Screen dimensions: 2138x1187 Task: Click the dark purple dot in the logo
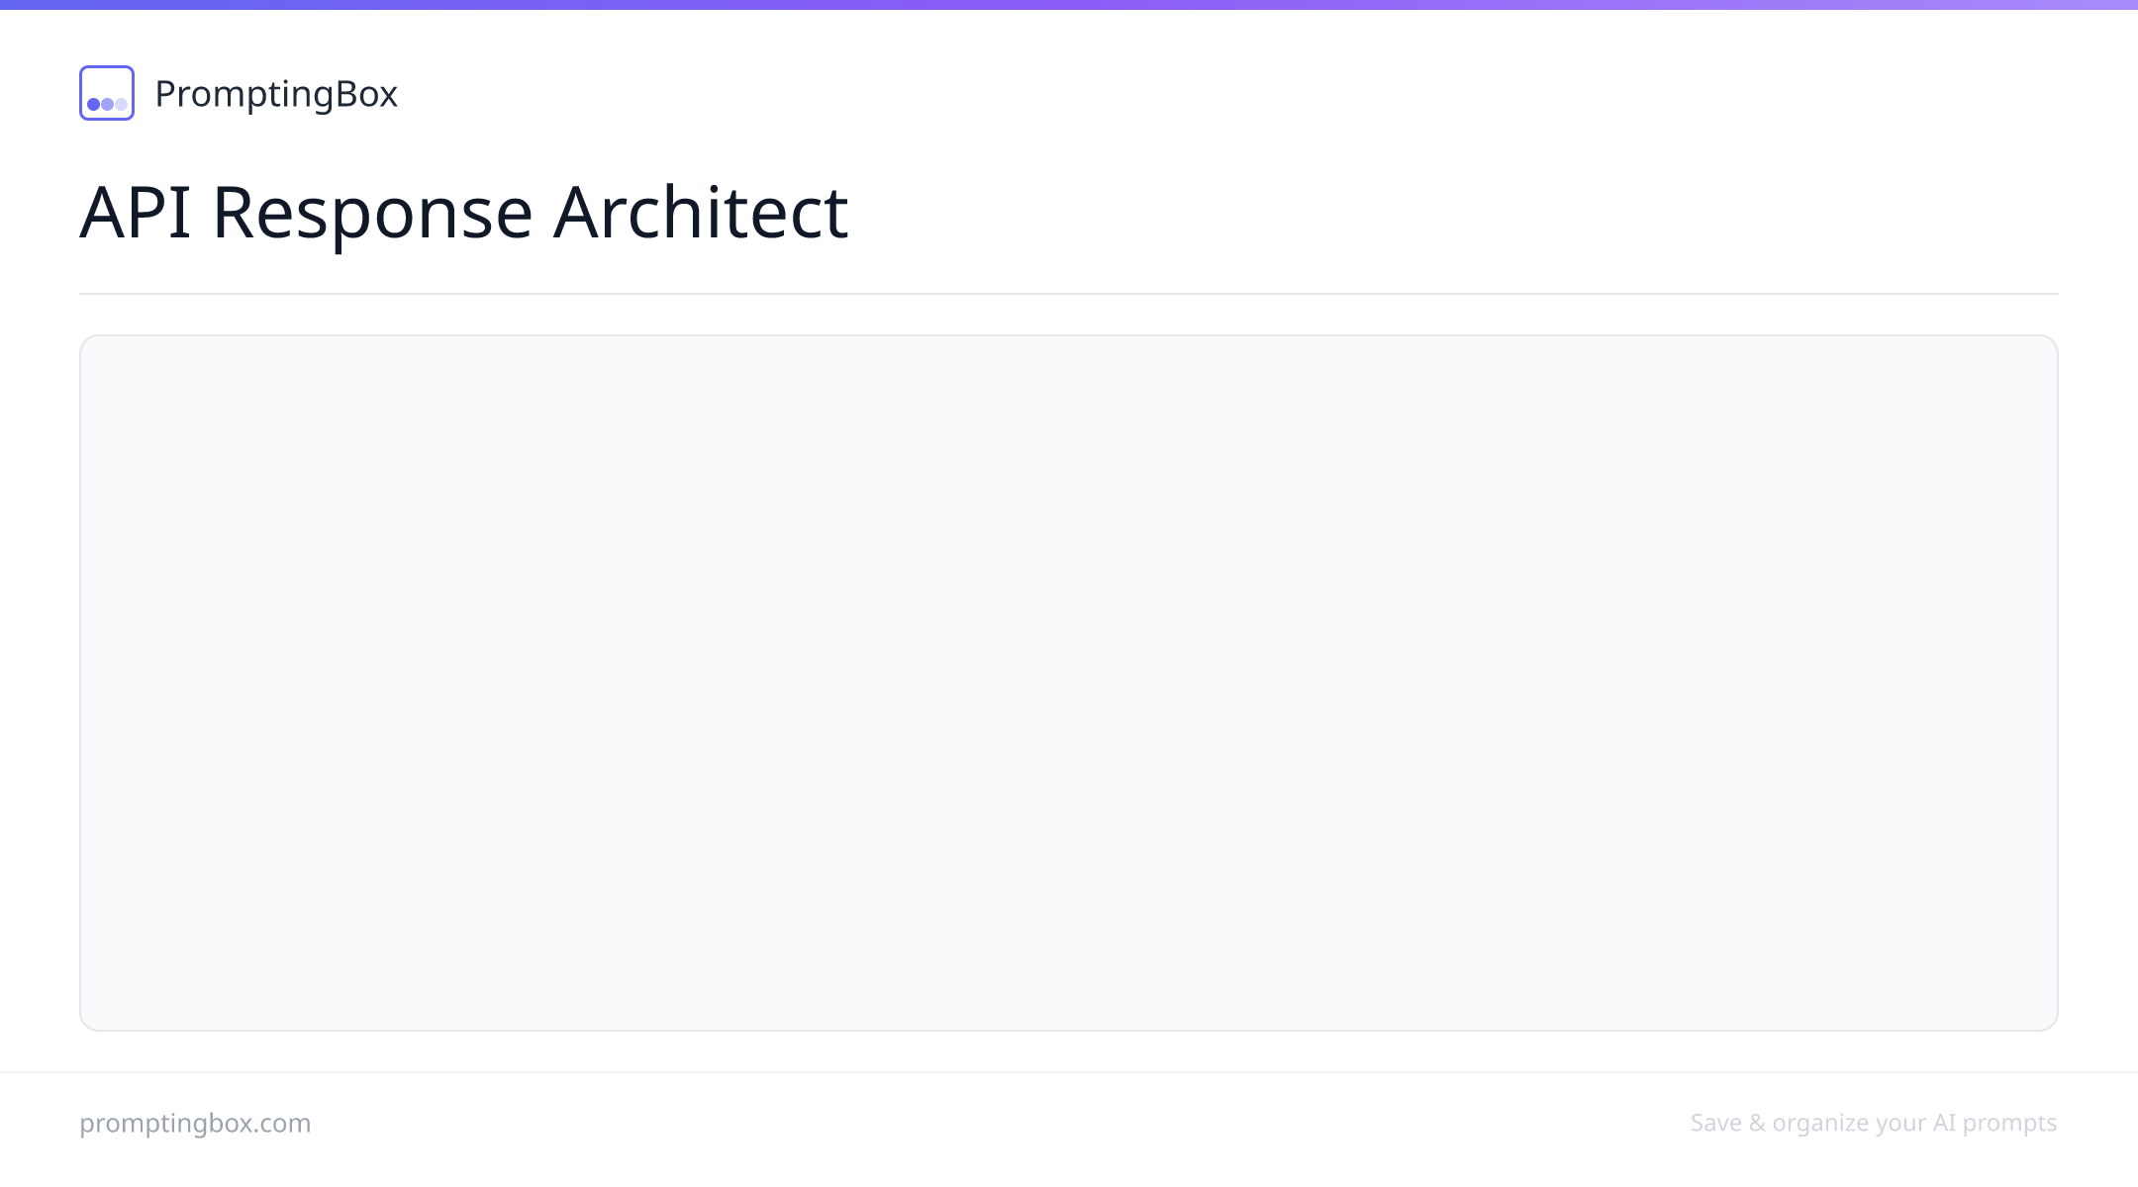click(x=94, y=104)
